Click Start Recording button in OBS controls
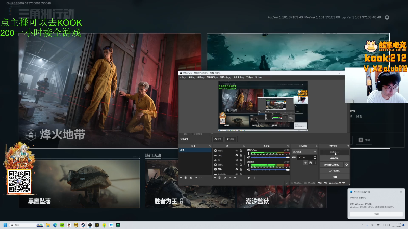The height and width of the screenshot is (229, 408). pos(335,158)
